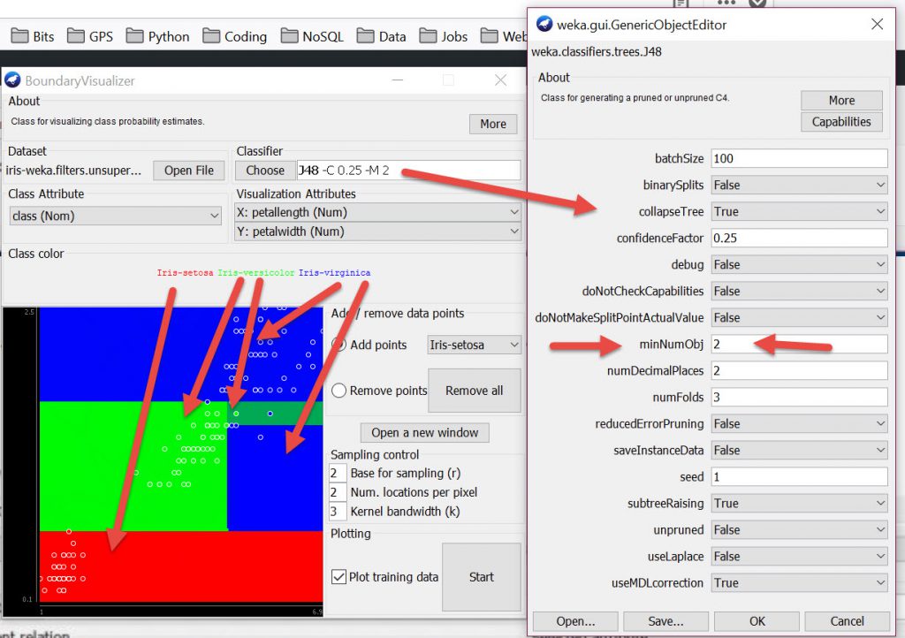The height and width of the screenshot is (638, 905).
Task: Open the collapseTree True/False dropdown
Action: tap(798, 211)
